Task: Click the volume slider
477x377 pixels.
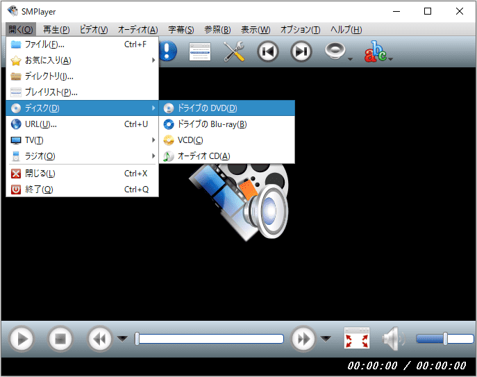Action: tap(445, 339)
